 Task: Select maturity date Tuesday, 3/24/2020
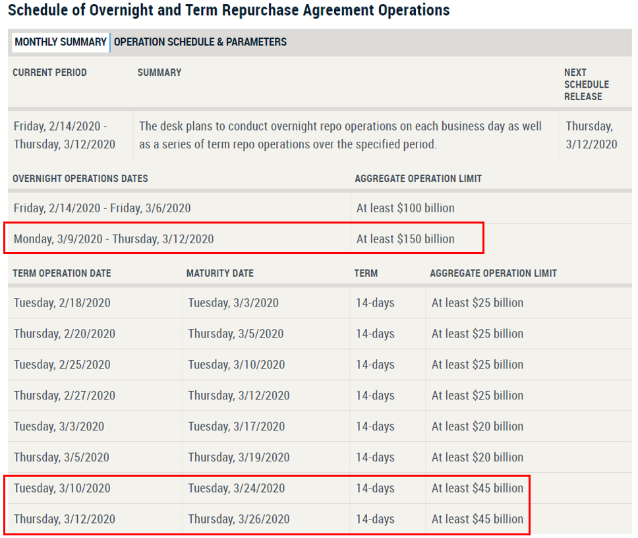pos(236,489)
